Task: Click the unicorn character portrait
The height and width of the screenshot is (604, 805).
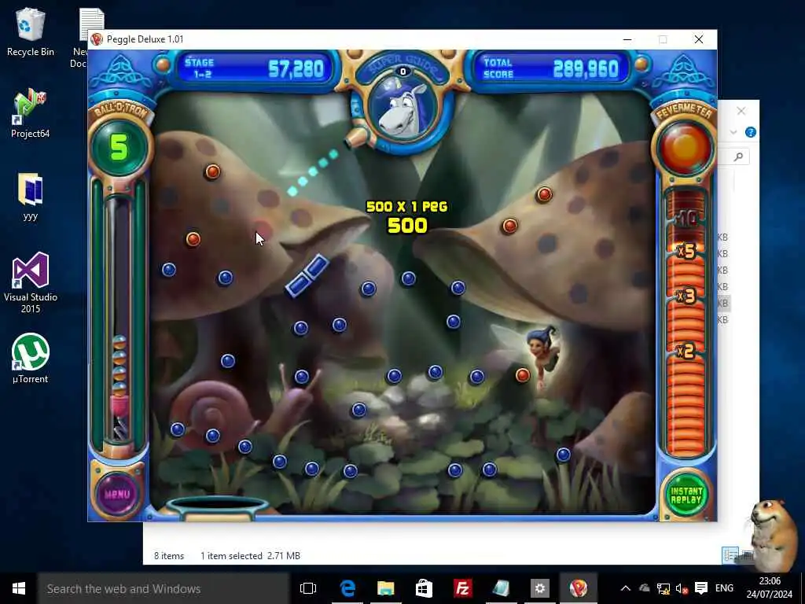Action: (405, 109)
